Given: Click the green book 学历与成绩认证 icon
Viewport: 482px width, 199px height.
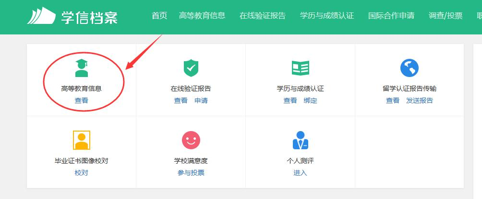Looking at the screenshot, I should pyautogui.click(x=301, y=68).
